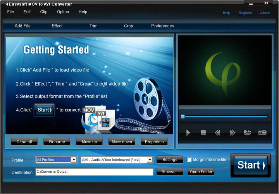Open Preferences from the toolbar
Screen dimensions: 279x194
pos(163,26)
